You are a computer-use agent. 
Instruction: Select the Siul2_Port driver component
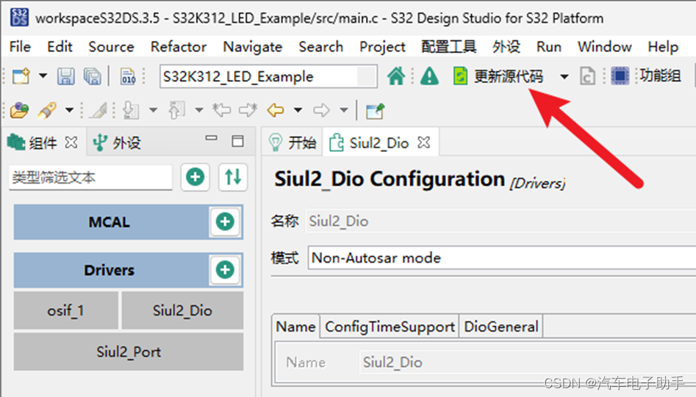point(129,352)
